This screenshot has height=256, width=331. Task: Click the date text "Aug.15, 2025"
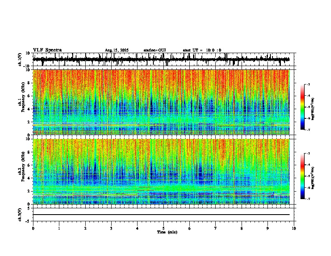pos(117,50)
